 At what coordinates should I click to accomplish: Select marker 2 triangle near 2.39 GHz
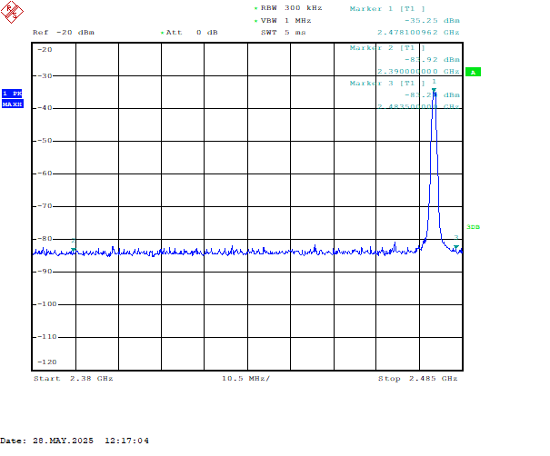click(x=74, y=250)
